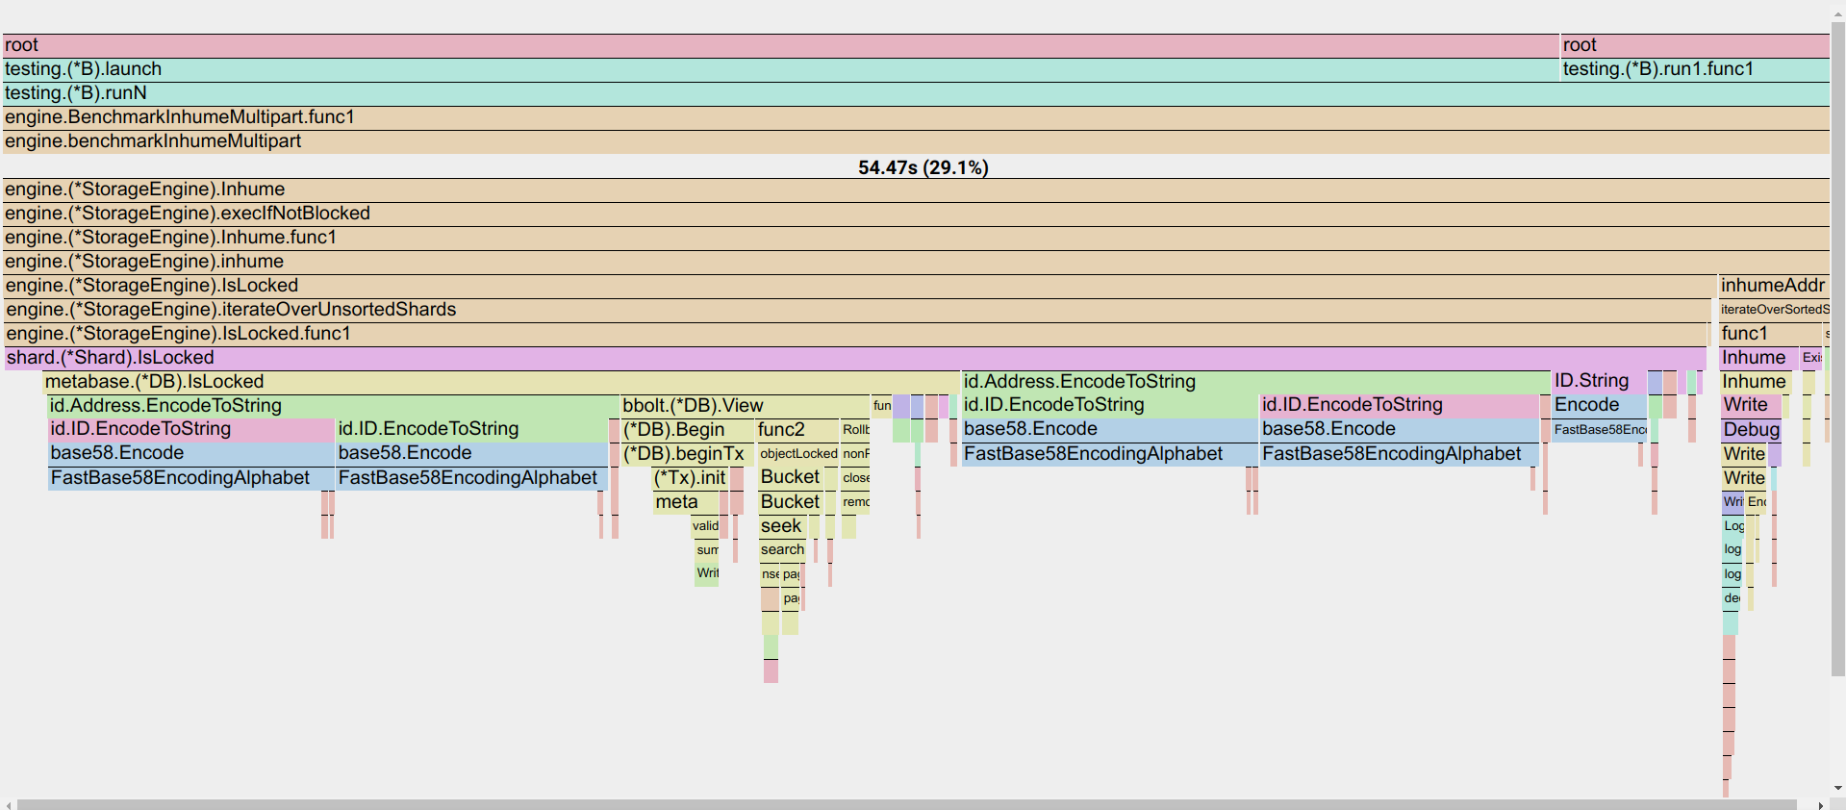This screenshot has height=810, width=1846.
Task: Click the bbolt.(*DB).View frame
Action: 745,406
